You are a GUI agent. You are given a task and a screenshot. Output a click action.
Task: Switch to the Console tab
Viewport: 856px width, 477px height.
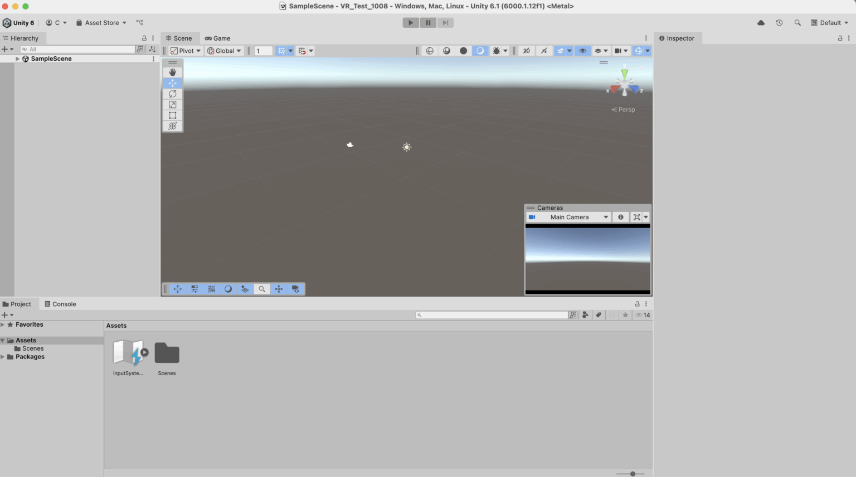[x=60, y=304]
